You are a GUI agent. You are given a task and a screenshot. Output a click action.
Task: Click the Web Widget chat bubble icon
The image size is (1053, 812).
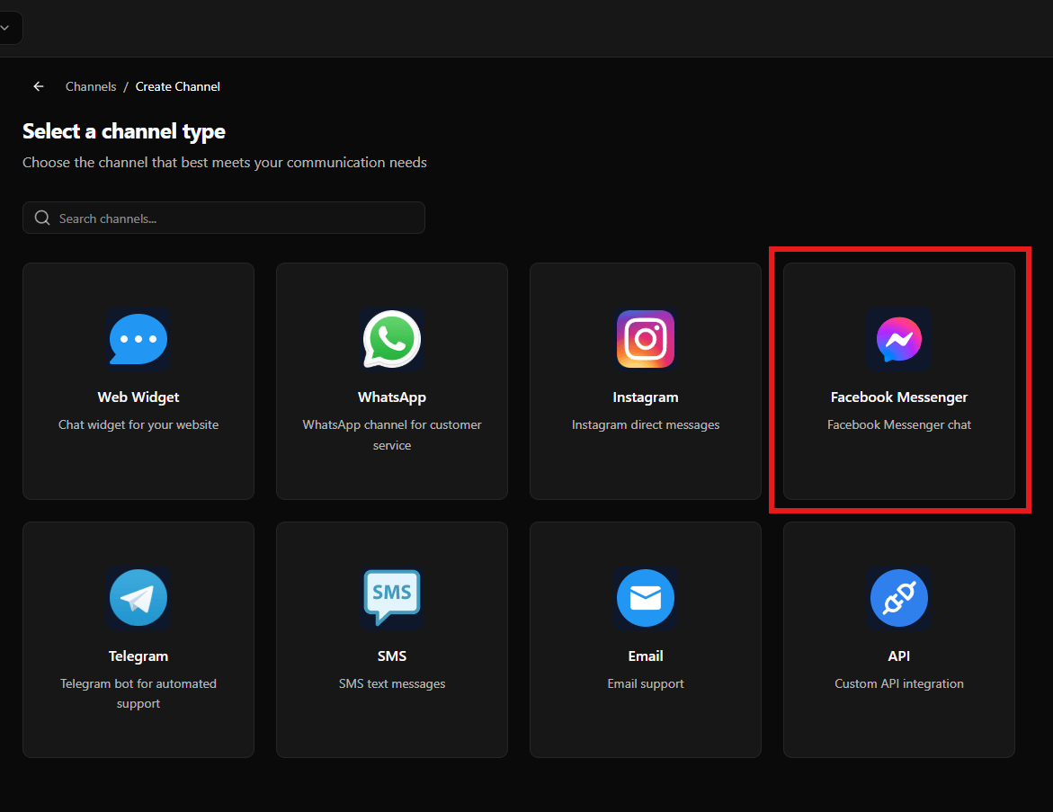point(138,339)
